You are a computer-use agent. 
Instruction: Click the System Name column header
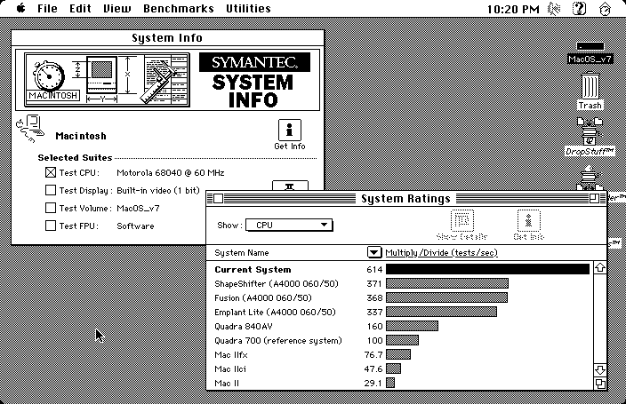[242, 252]
